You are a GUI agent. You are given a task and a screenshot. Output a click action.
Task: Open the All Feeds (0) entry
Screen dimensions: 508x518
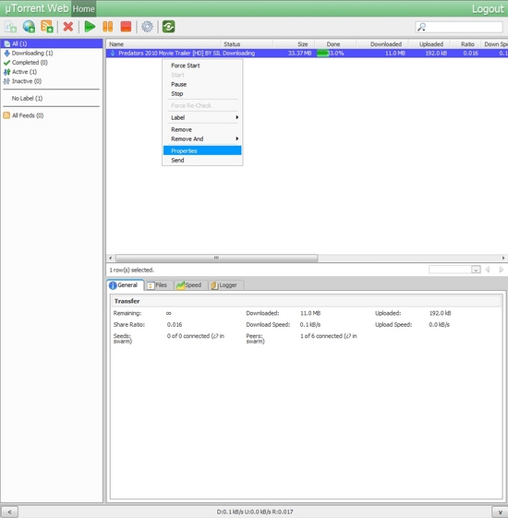pyautogui.click(x=28, y=115)
